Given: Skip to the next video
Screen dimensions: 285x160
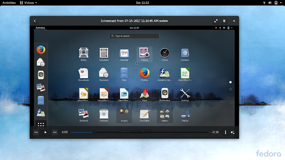Looking at the screenshot, I should [55, 132].
